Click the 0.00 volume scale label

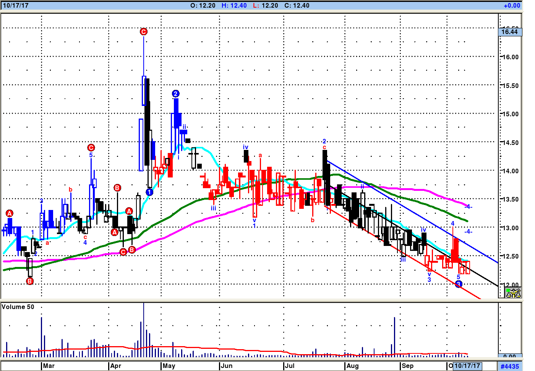[x=509, y=356]
